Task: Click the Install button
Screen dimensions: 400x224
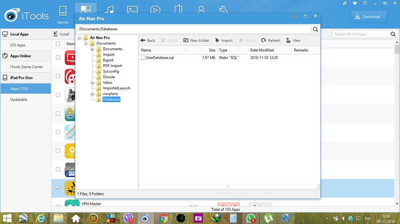Action: pos(62,34)
